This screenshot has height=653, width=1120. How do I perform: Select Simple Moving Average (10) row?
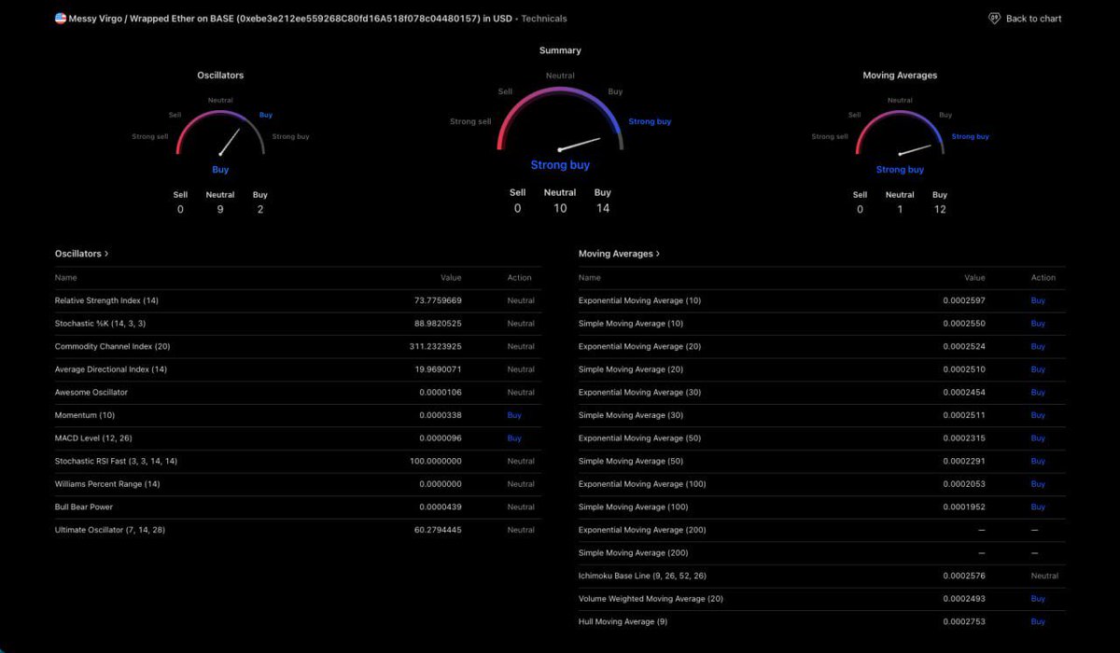pos(821,324)
